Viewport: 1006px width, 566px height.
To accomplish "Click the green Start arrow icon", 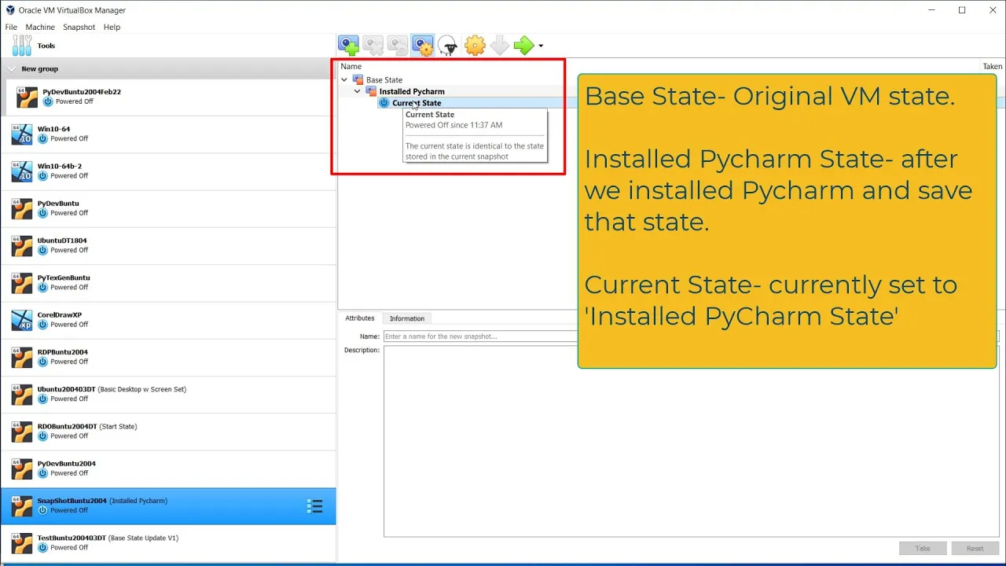I will 523,46.
